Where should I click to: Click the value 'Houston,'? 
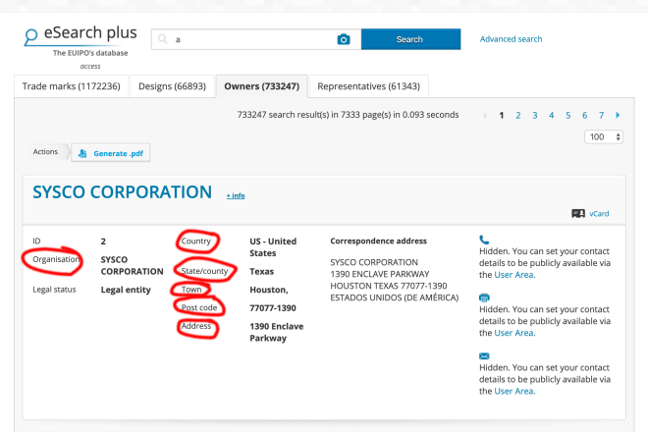(x=269, y=290)
